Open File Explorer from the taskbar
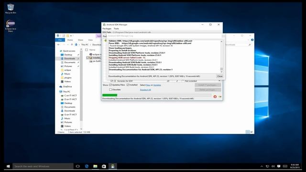This screenshot has width=306, height=172. [x=95, y=166]
